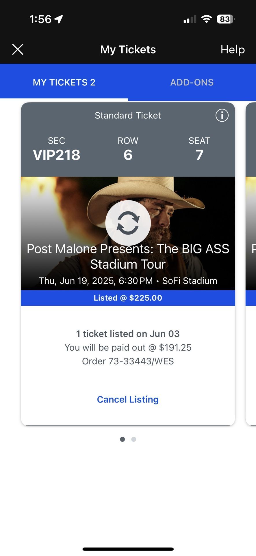Tap the battery level indicator
Image resolution: width=256 pixels, height=556 pixels.
225,19
